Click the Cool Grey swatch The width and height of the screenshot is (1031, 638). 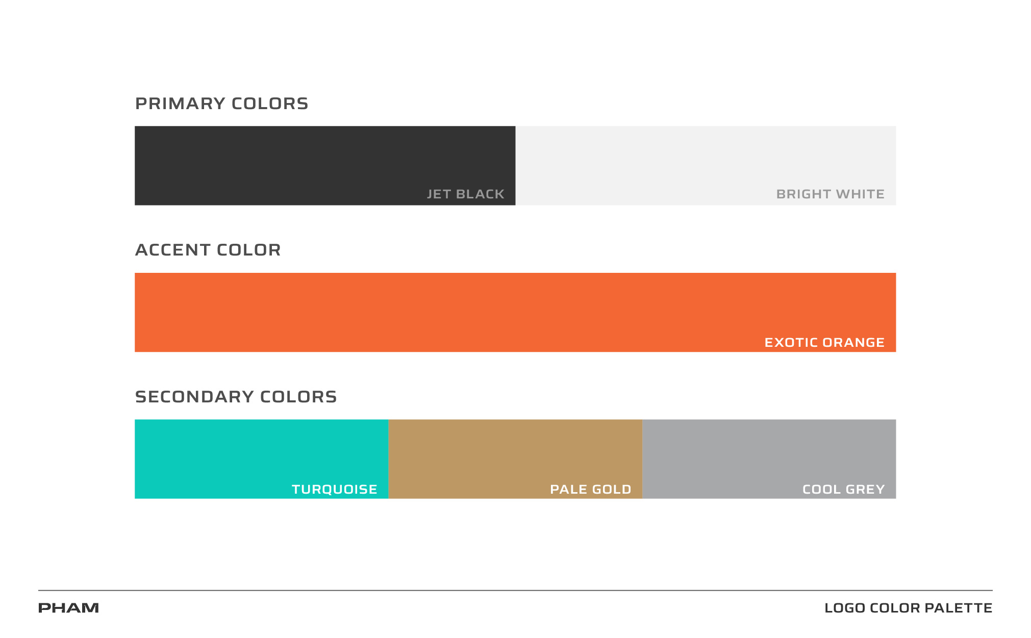[x=769, y=459]
